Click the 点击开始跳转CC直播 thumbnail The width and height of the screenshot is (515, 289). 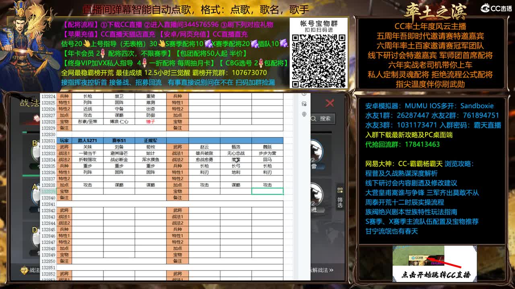435,263
